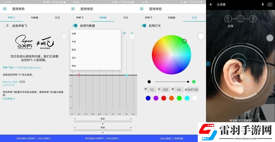Open the hamburger menu on the equalizer screen
This screenshot has height=142, width=275.
(x=73, y=9)
